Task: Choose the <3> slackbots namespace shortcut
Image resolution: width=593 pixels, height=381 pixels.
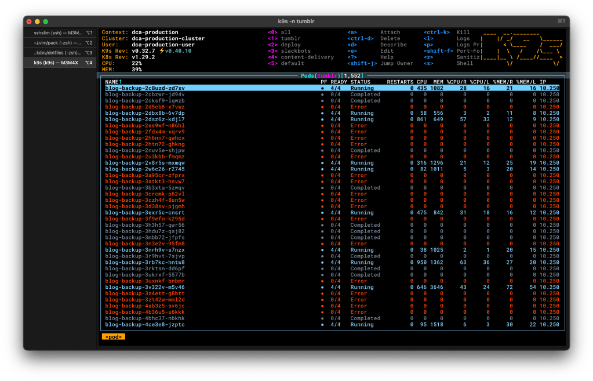Action: coord(295,51)
